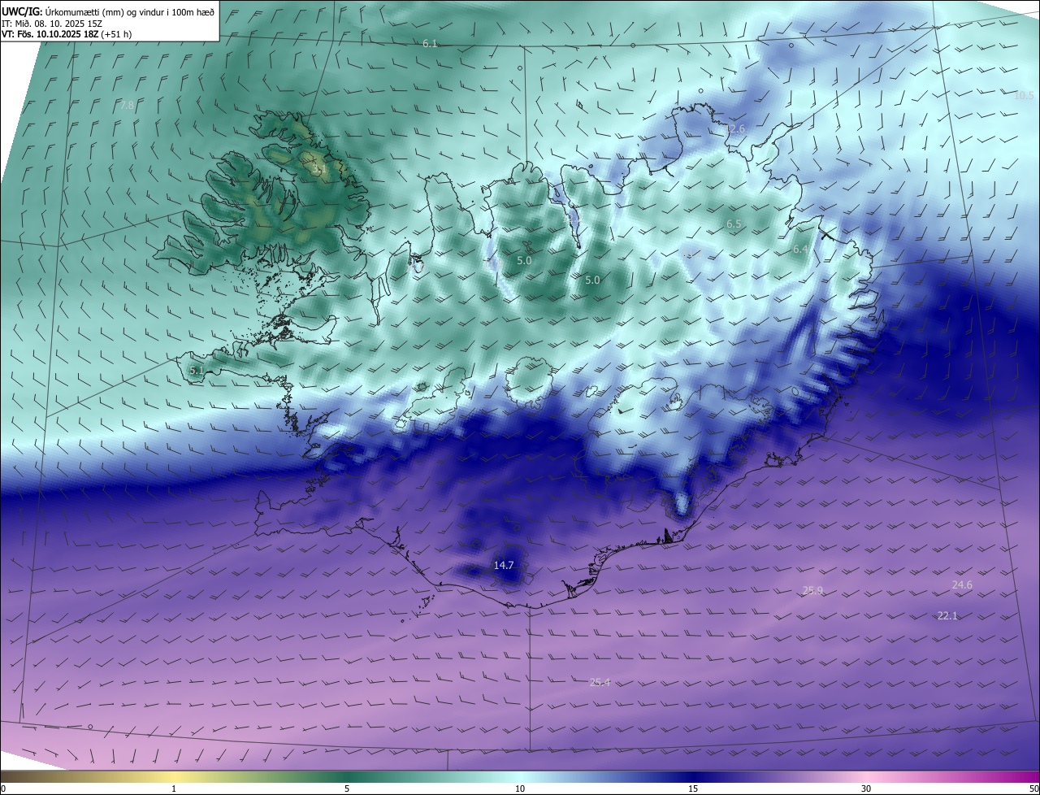Click the 14.7 value on the south coast
The height and width of the screenshot is (795, 1040).
504,565
